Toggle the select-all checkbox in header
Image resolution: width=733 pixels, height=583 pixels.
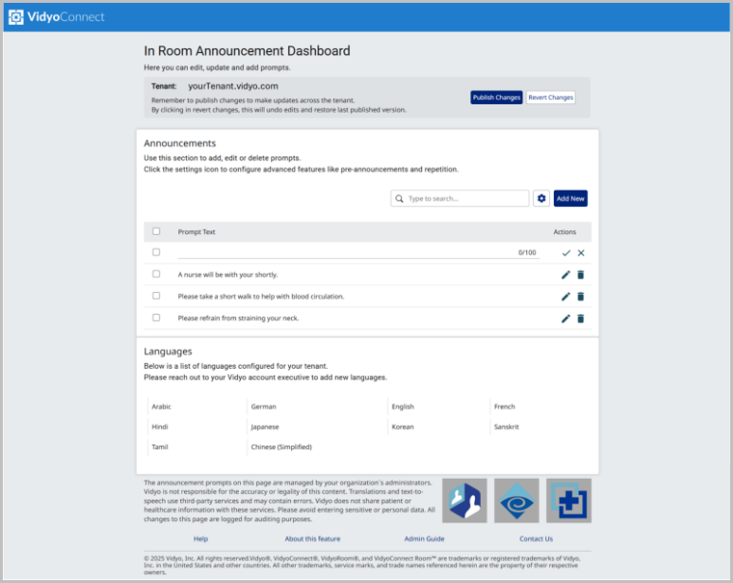(x=156, y=231)
